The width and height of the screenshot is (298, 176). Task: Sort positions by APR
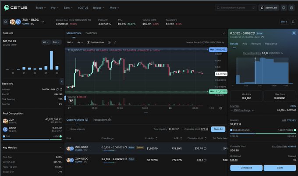[x=181, y=138]
